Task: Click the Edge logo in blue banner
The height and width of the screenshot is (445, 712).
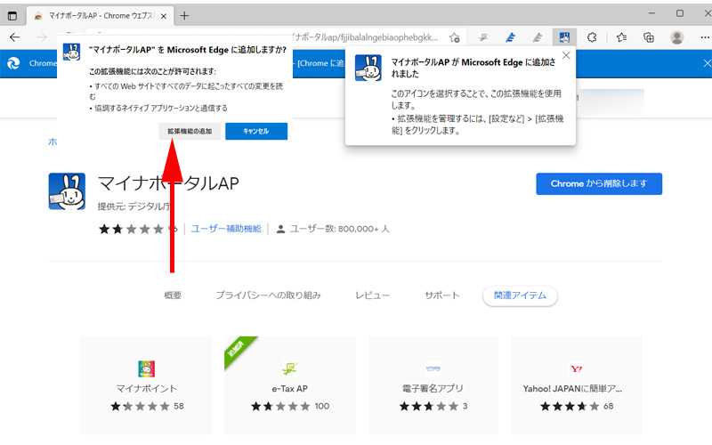Action: point(13,63)
